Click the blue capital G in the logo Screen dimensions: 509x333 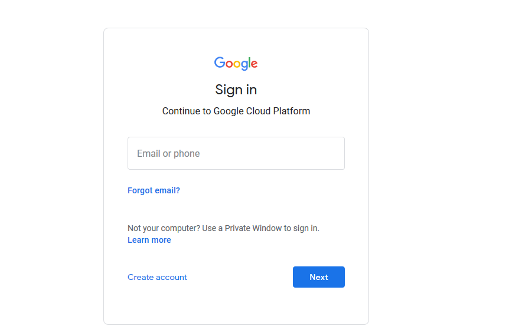tap(220, 62)
